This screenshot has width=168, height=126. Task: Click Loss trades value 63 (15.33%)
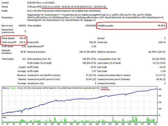(x=159, y=63)
